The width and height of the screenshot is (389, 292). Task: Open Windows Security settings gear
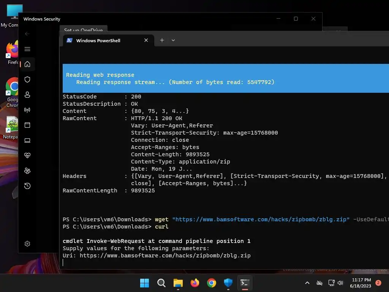27,244
